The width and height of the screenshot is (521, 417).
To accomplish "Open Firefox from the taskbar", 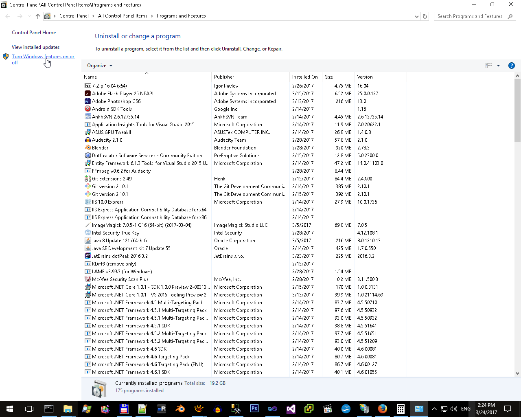I will tap(382, 409).
